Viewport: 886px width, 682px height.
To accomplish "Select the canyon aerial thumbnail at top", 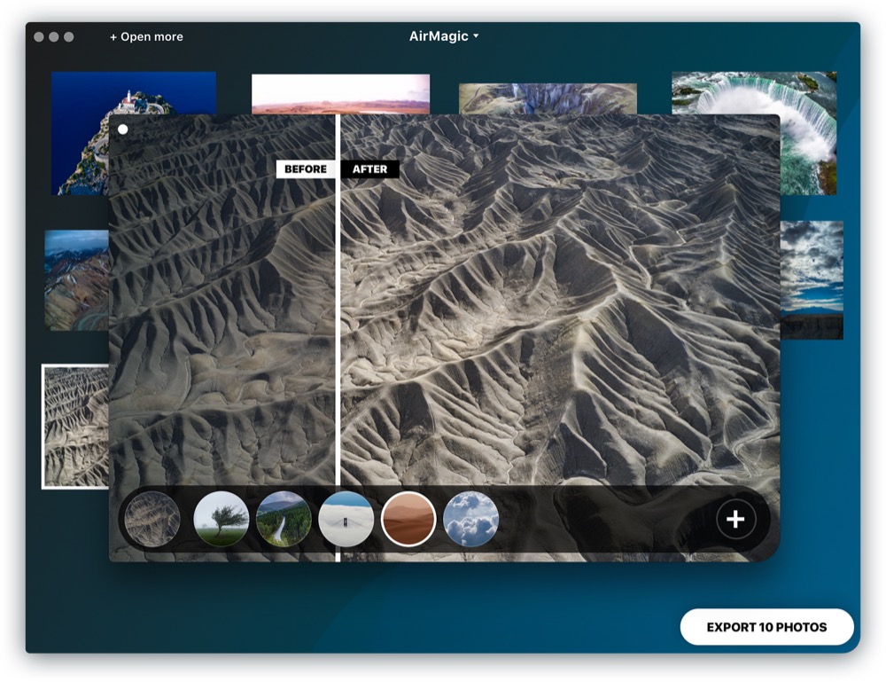I will click(548, 98).
